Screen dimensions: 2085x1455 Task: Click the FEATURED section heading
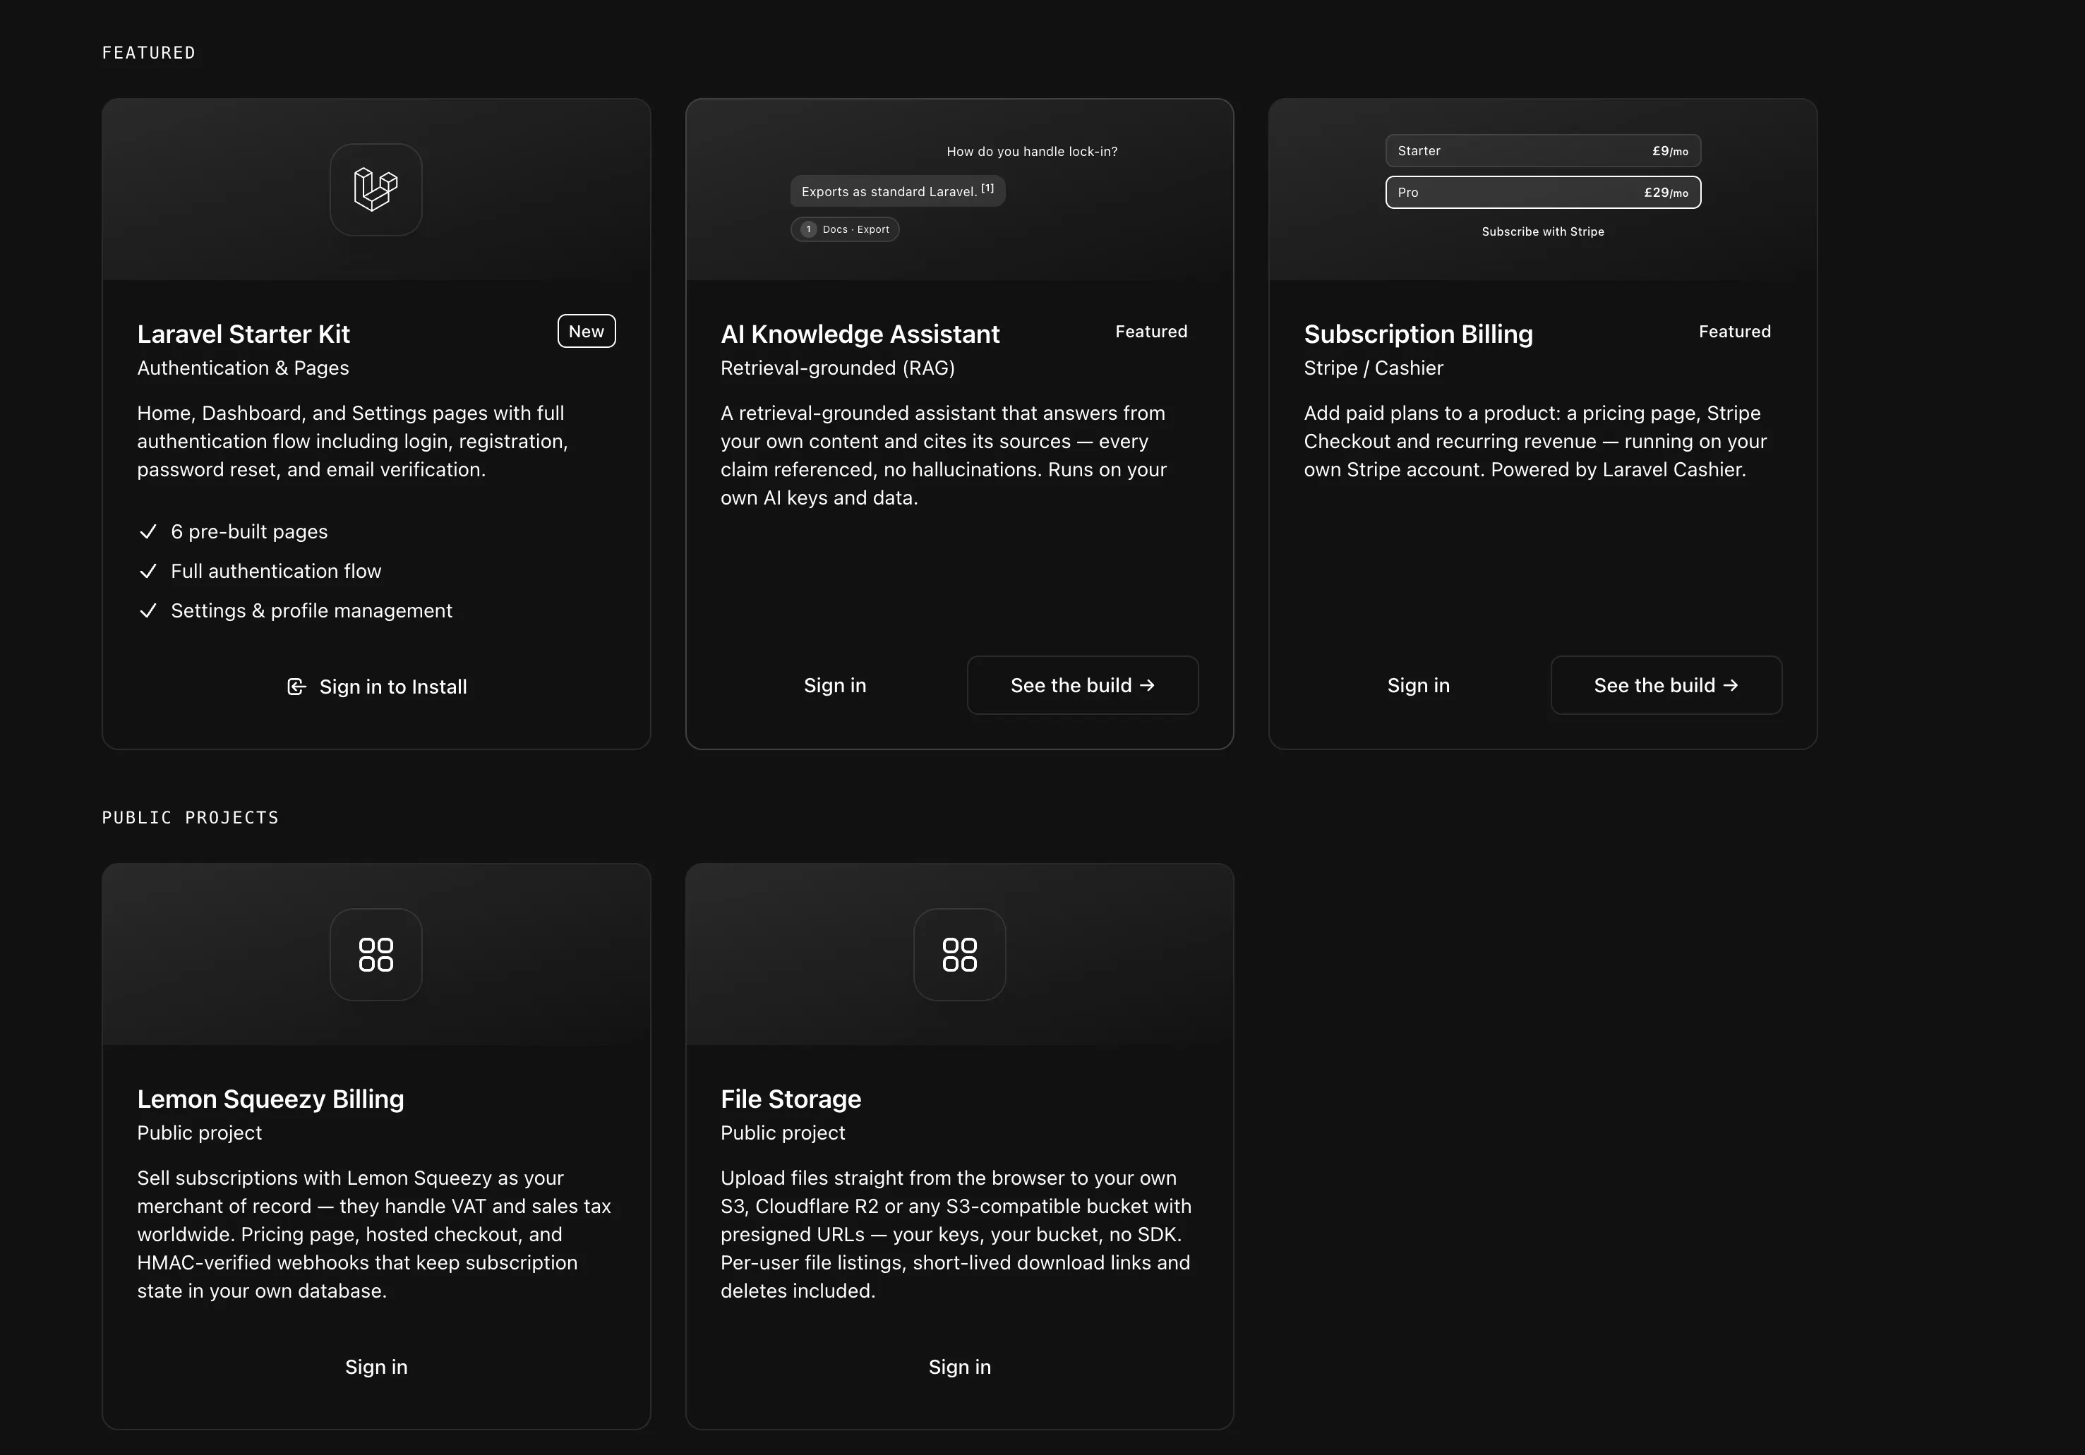click(149, 53)
